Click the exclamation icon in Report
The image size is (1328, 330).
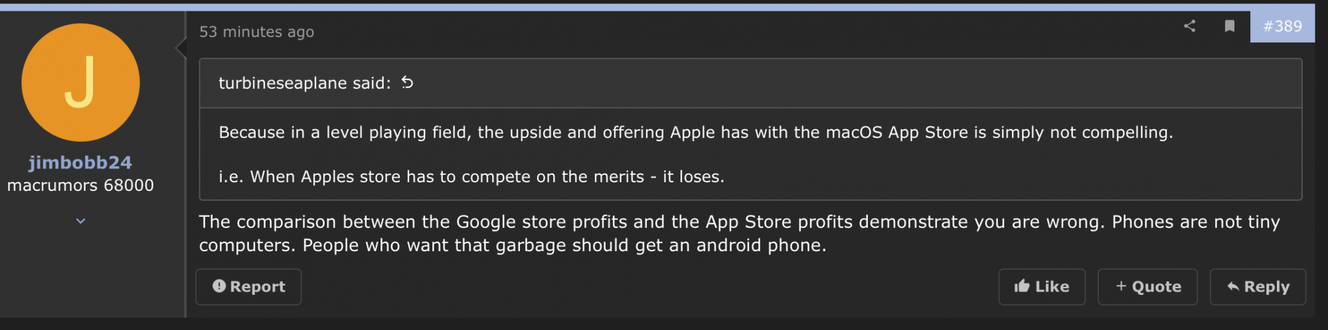tap(219, 286)
